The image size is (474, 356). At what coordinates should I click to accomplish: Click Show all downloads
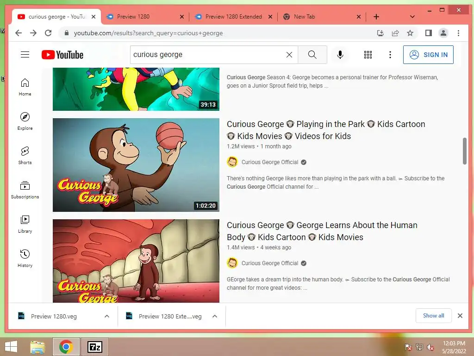click(x=433, y=316)
